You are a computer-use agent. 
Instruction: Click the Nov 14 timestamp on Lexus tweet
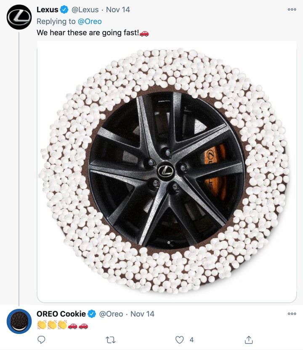[118, 9]
